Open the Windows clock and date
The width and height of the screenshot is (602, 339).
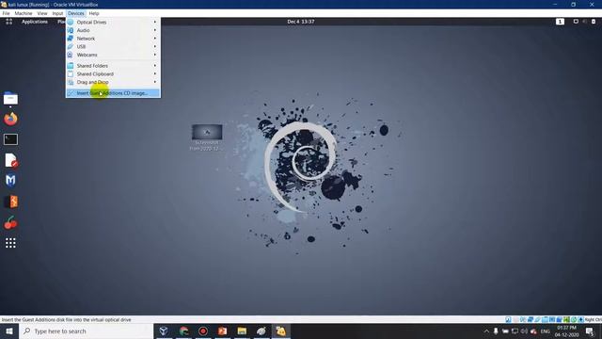(566, 331)
